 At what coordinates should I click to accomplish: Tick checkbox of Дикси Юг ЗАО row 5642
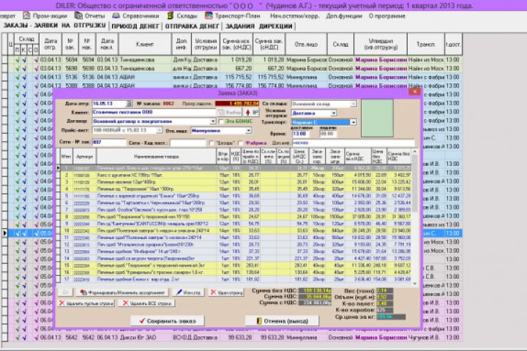(x=4, y=338)
